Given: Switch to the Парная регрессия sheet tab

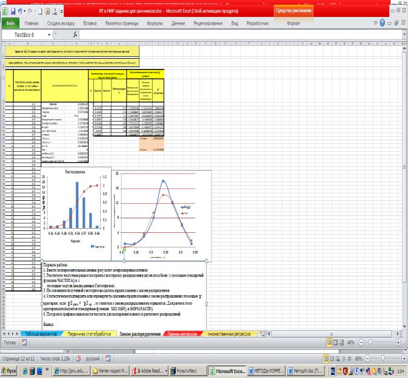Looking at the screenshot, I should point(184,333).
